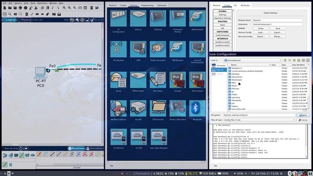Switch to the router CLI tab
This screenshot has height=176, width=313.
[x=235, y=5]
